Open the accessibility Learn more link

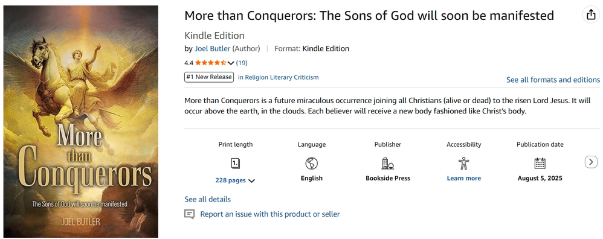[x=464, y=178]
